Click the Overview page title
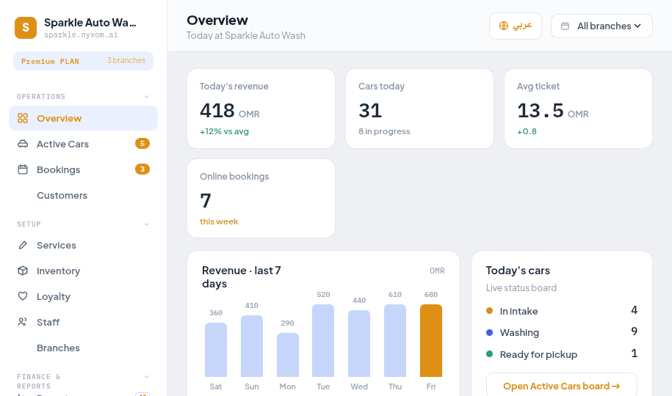Viewport: 672px width, 396px height. [x=217, y=20]
